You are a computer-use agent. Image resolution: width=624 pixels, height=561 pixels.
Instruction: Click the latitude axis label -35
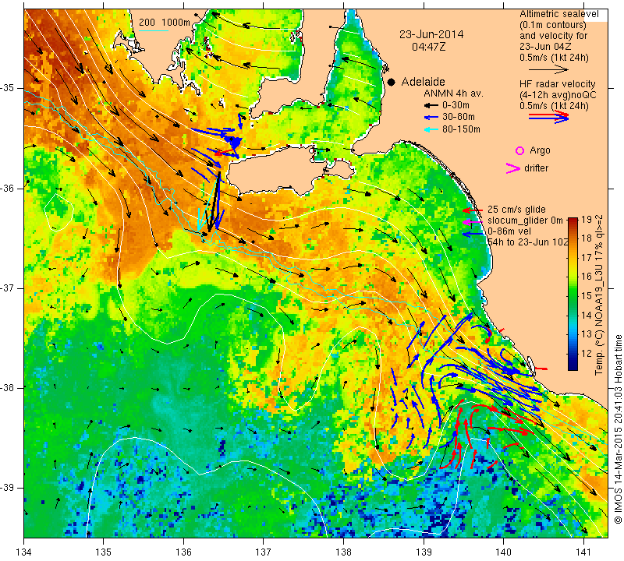pyautogui.click(x=8, y=88)
